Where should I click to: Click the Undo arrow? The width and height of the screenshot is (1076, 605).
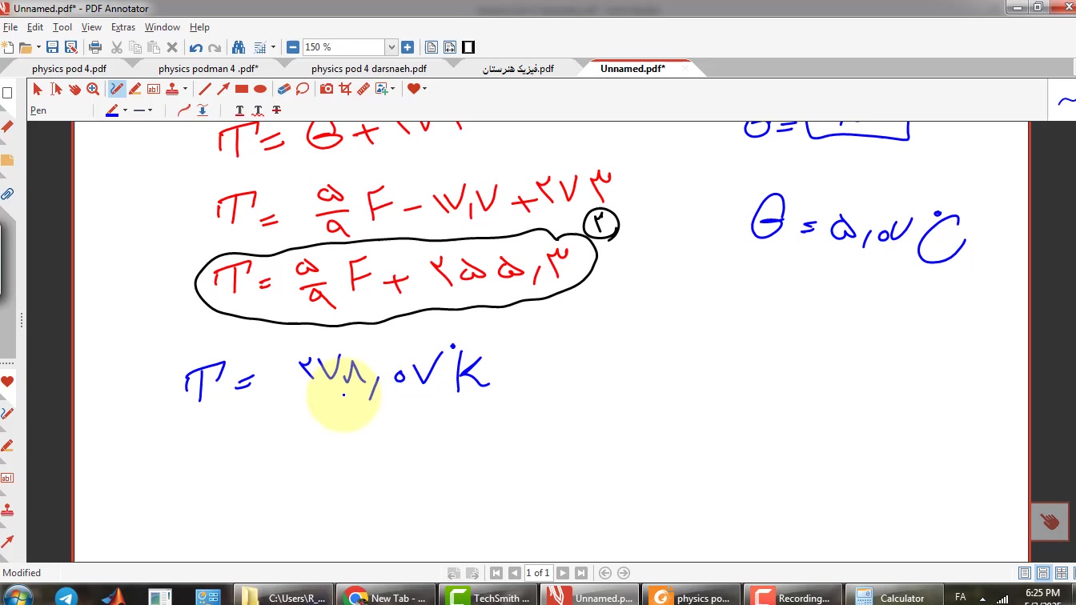click(196, 47)
